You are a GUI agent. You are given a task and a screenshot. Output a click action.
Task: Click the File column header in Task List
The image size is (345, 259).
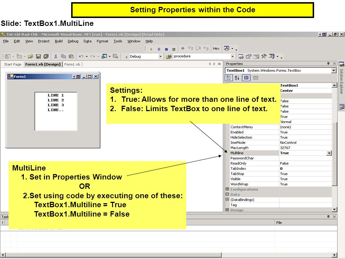tap(306, 223)
